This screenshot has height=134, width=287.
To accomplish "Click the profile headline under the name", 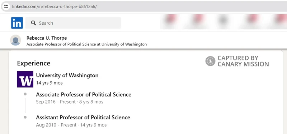I will (x=86, y=44).
